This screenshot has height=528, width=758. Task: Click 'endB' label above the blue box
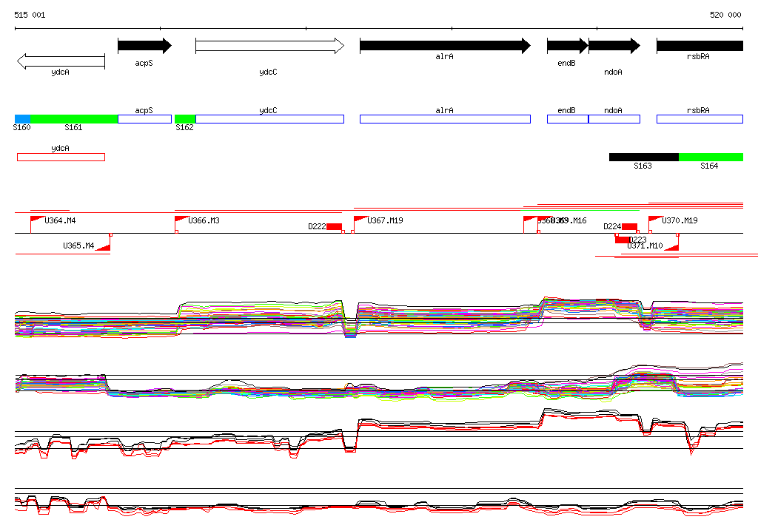point(566,111)
